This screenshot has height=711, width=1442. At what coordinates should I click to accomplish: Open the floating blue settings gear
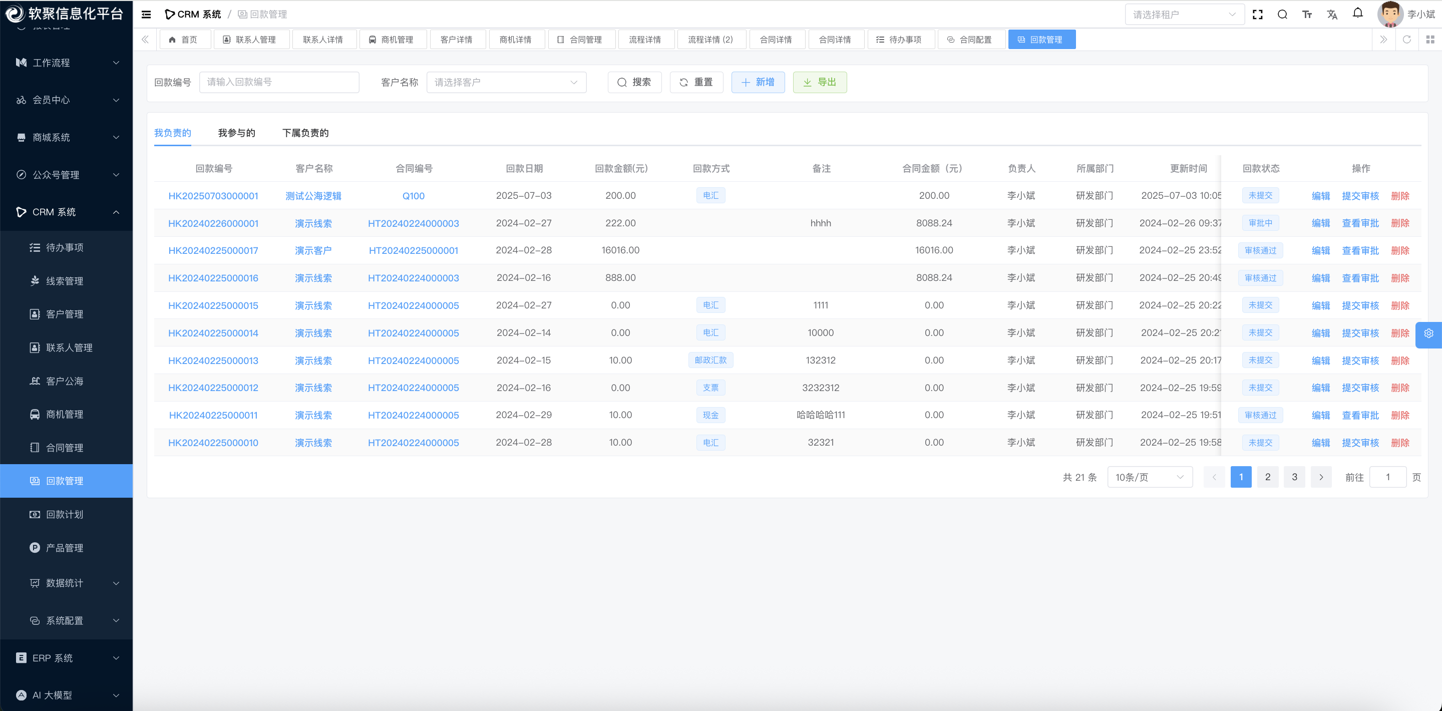1428,333
